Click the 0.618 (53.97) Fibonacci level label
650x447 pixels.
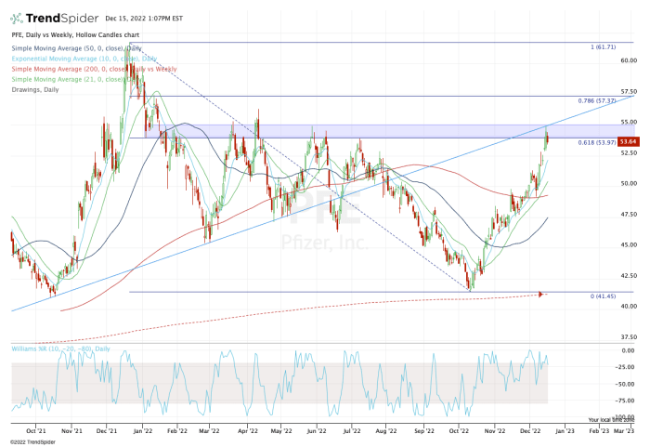point(597,141)
